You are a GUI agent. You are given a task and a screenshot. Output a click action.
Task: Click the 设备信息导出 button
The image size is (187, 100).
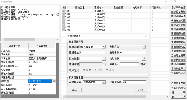coord(178,69)
